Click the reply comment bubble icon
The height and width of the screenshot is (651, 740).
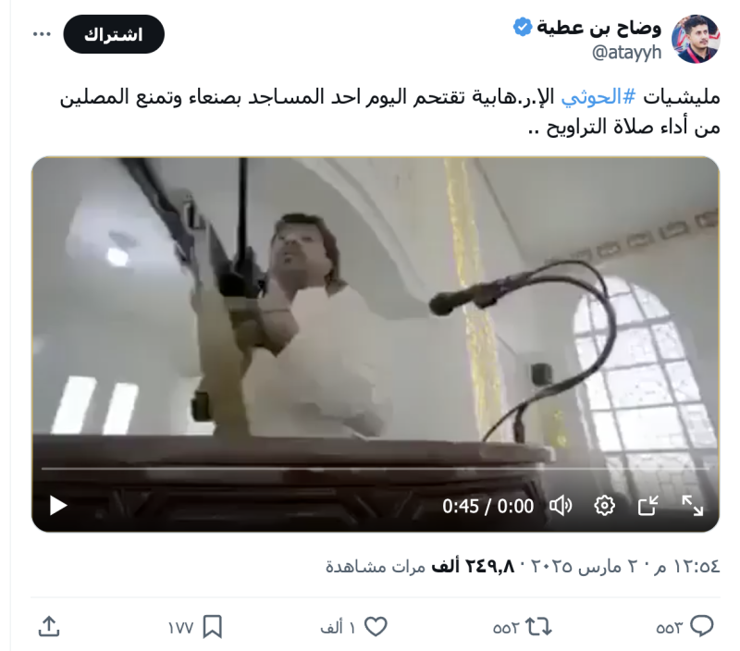[x=701, y=626]
